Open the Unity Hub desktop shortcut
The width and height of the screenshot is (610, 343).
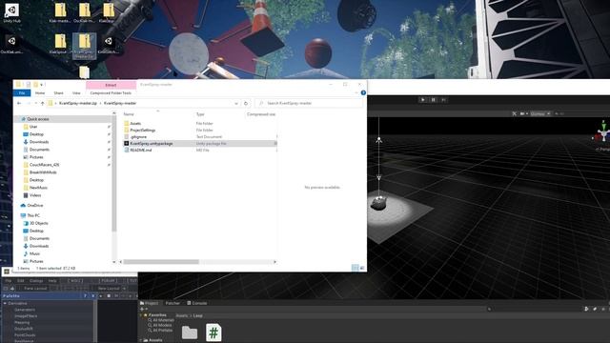coord(11,12)
